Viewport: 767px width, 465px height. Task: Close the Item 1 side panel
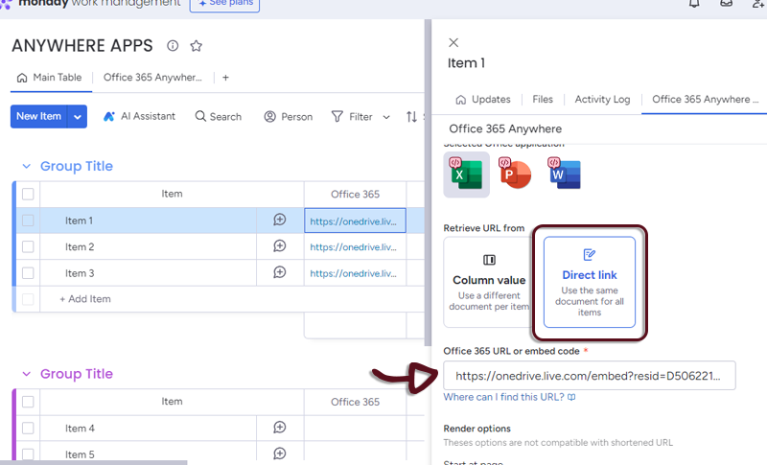[x=453, y=42]
